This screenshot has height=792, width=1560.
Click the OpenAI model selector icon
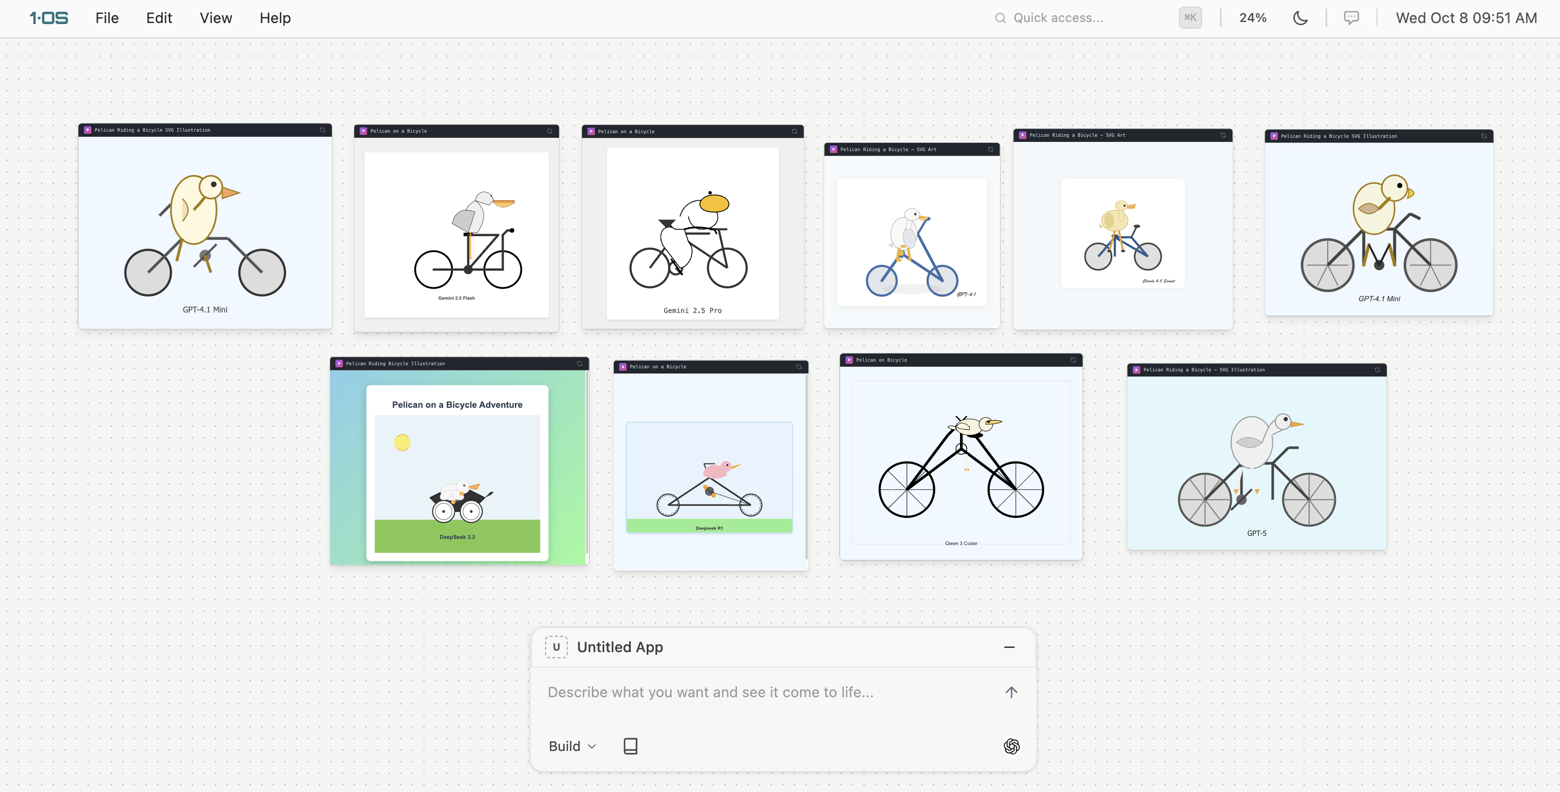[1011, 746]
